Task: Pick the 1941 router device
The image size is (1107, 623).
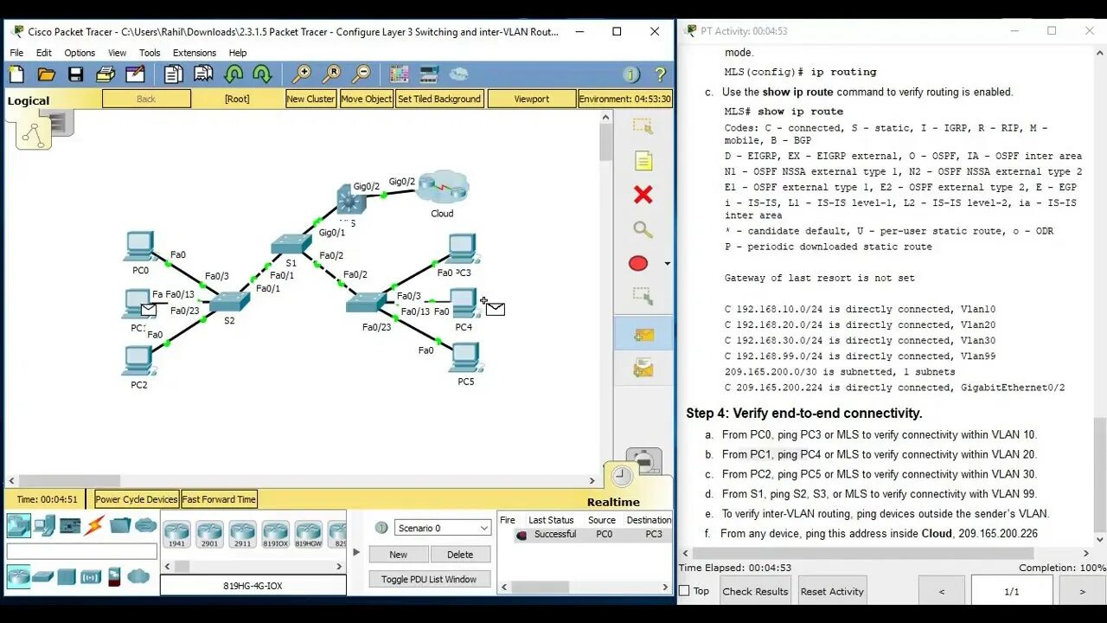Action: point(176,533)
